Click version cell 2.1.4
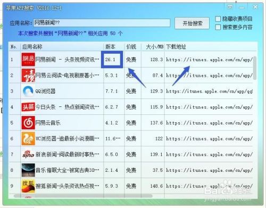 point(111,170)
